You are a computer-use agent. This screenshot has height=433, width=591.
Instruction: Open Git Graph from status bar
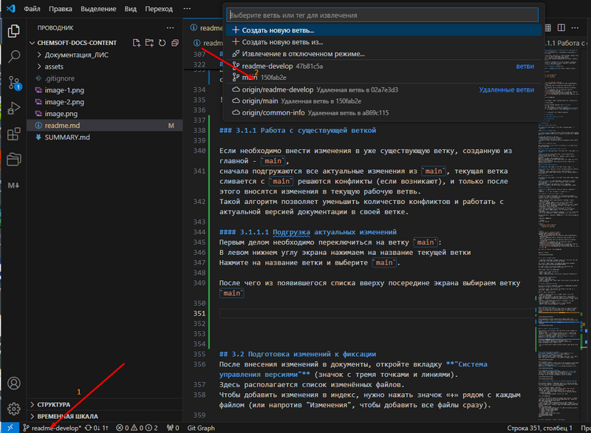click(201, 428)
